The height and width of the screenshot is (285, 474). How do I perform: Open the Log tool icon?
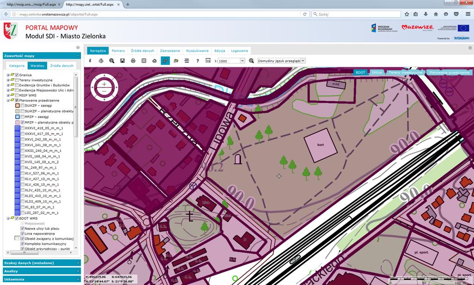click(x=208, y=61)
